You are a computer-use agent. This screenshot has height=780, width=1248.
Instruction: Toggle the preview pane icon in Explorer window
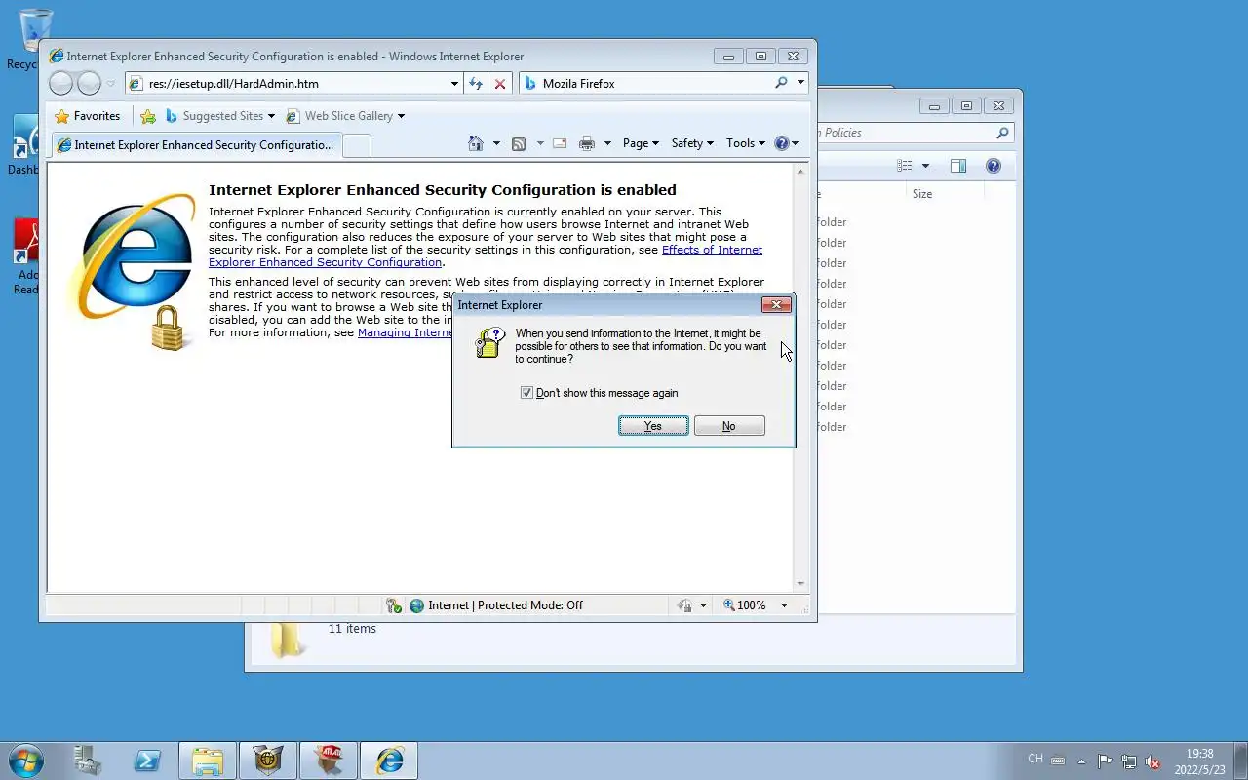point(958,166)
